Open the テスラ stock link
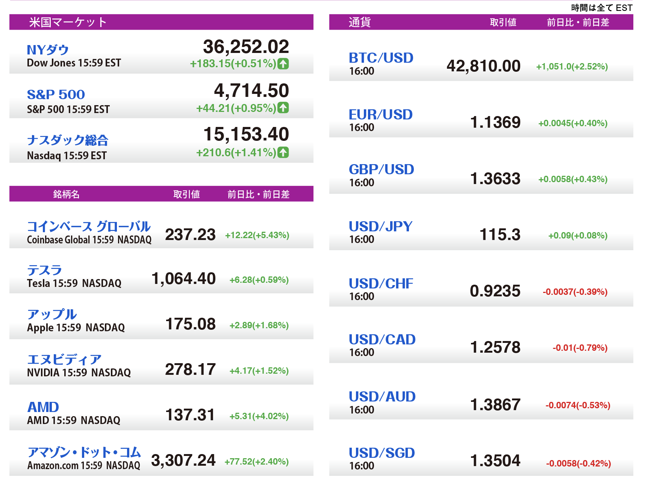 coord(44,270)
